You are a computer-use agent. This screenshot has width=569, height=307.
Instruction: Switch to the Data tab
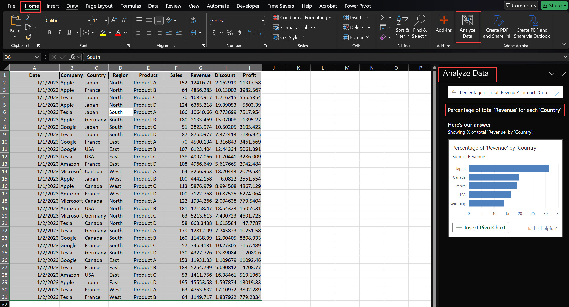153,6
